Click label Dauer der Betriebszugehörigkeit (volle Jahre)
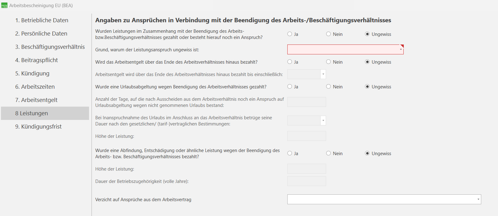 coord(142,181)
